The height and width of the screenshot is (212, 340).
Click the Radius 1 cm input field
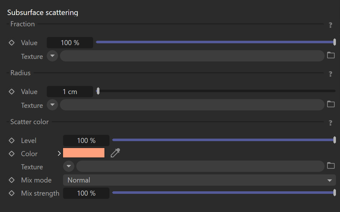click(70, 92)
